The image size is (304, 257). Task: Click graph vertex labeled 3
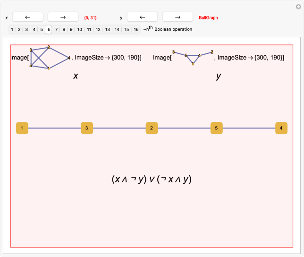(x=86, y=128)
